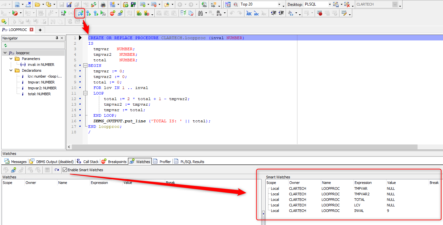Image resolution: width=443 pixels, height=225 pixels.
Task: Click the Scope column header in Watches
Action: [13, 183]
